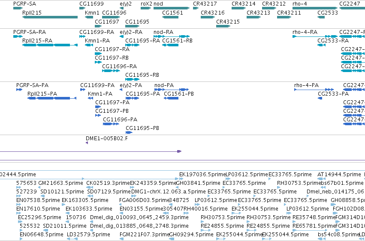Select the RH40016.5prime EST label

coord(205,209)
